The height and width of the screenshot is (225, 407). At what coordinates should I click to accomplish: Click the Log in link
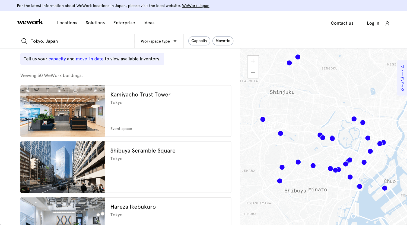tap(373, 23)
